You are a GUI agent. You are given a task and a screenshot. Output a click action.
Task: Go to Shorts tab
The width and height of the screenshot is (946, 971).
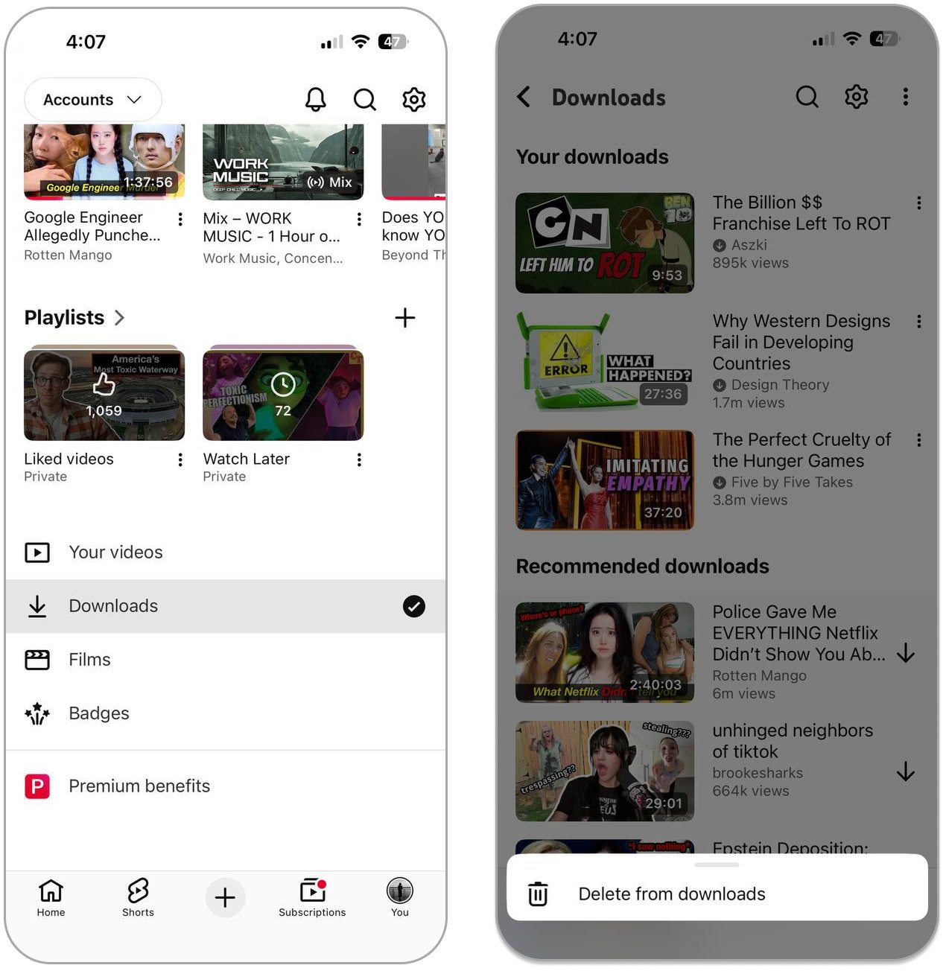138,897
